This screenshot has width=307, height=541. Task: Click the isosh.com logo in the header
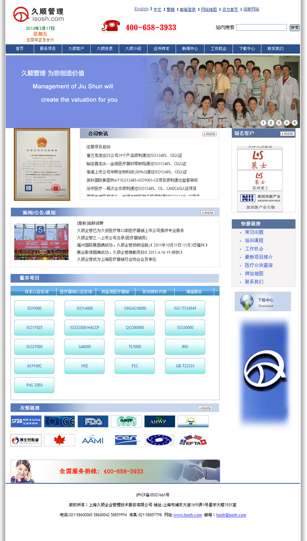[39, 14]
